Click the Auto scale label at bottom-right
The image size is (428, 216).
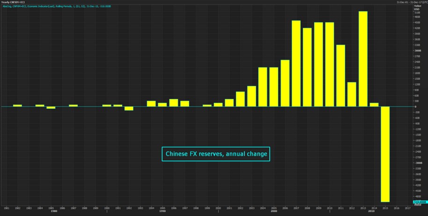click(418, 205)
